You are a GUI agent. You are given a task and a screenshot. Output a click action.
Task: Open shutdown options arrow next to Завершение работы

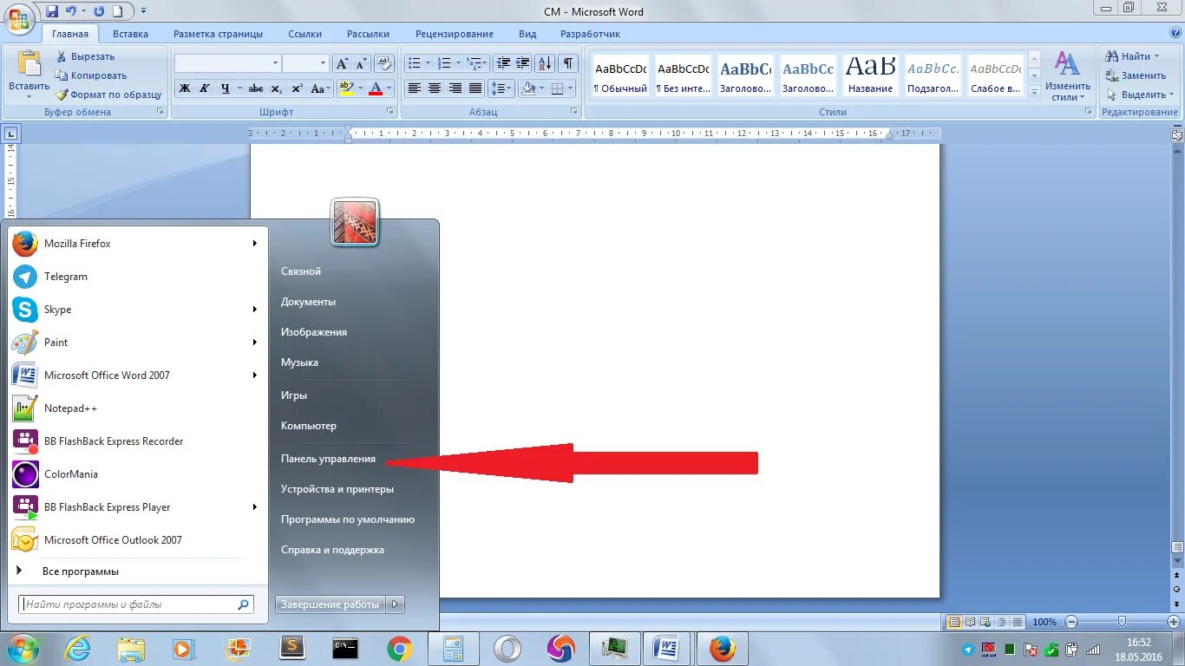(x=395, y=604)
